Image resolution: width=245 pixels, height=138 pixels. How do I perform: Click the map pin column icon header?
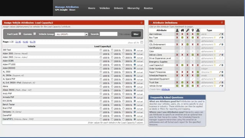point(193,30)
